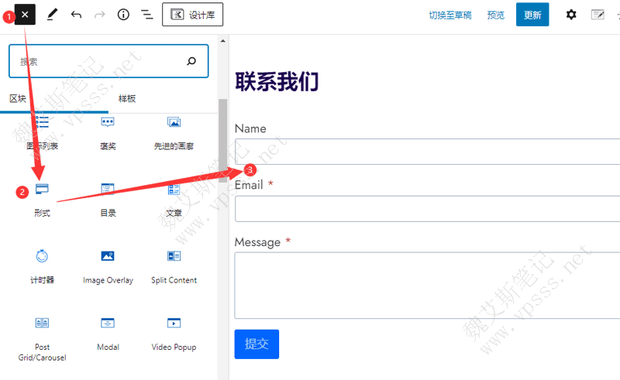Insert the 先进的画廊 gallery block
The image size is (620, 380).
[174, 133]
